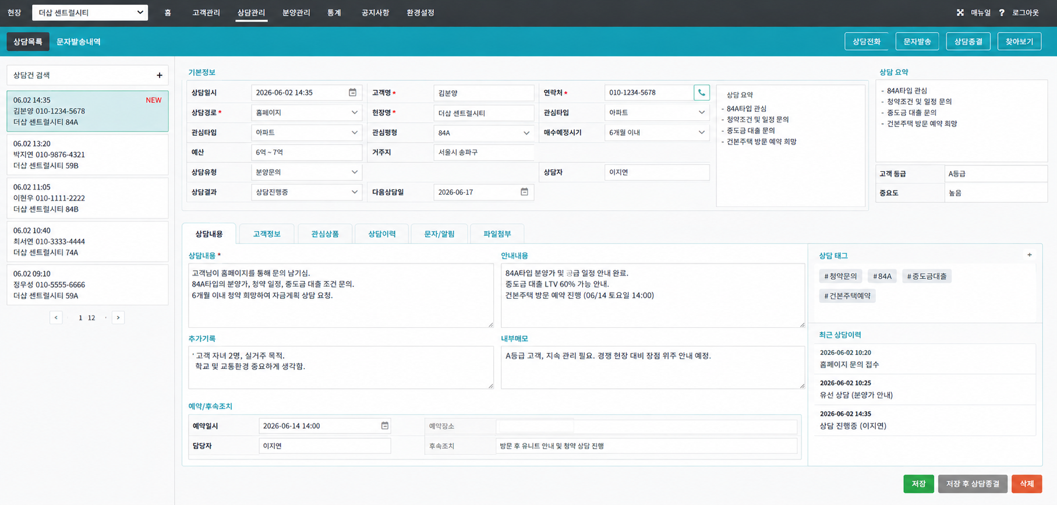This screenshot has height=505, width=1057.
Task: Click the green phone call icon
Action: (x=702, y=93)
